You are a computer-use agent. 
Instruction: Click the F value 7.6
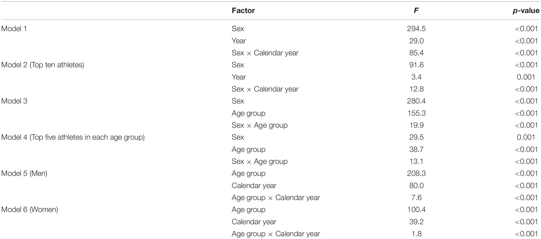416,197
